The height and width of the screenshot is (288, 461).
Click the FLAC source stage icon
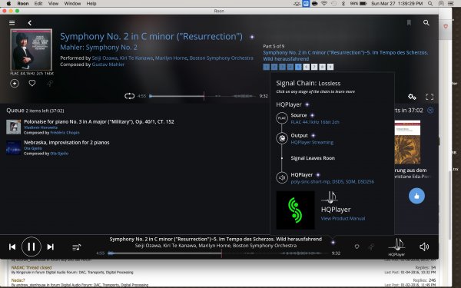(x=282, y=118)
